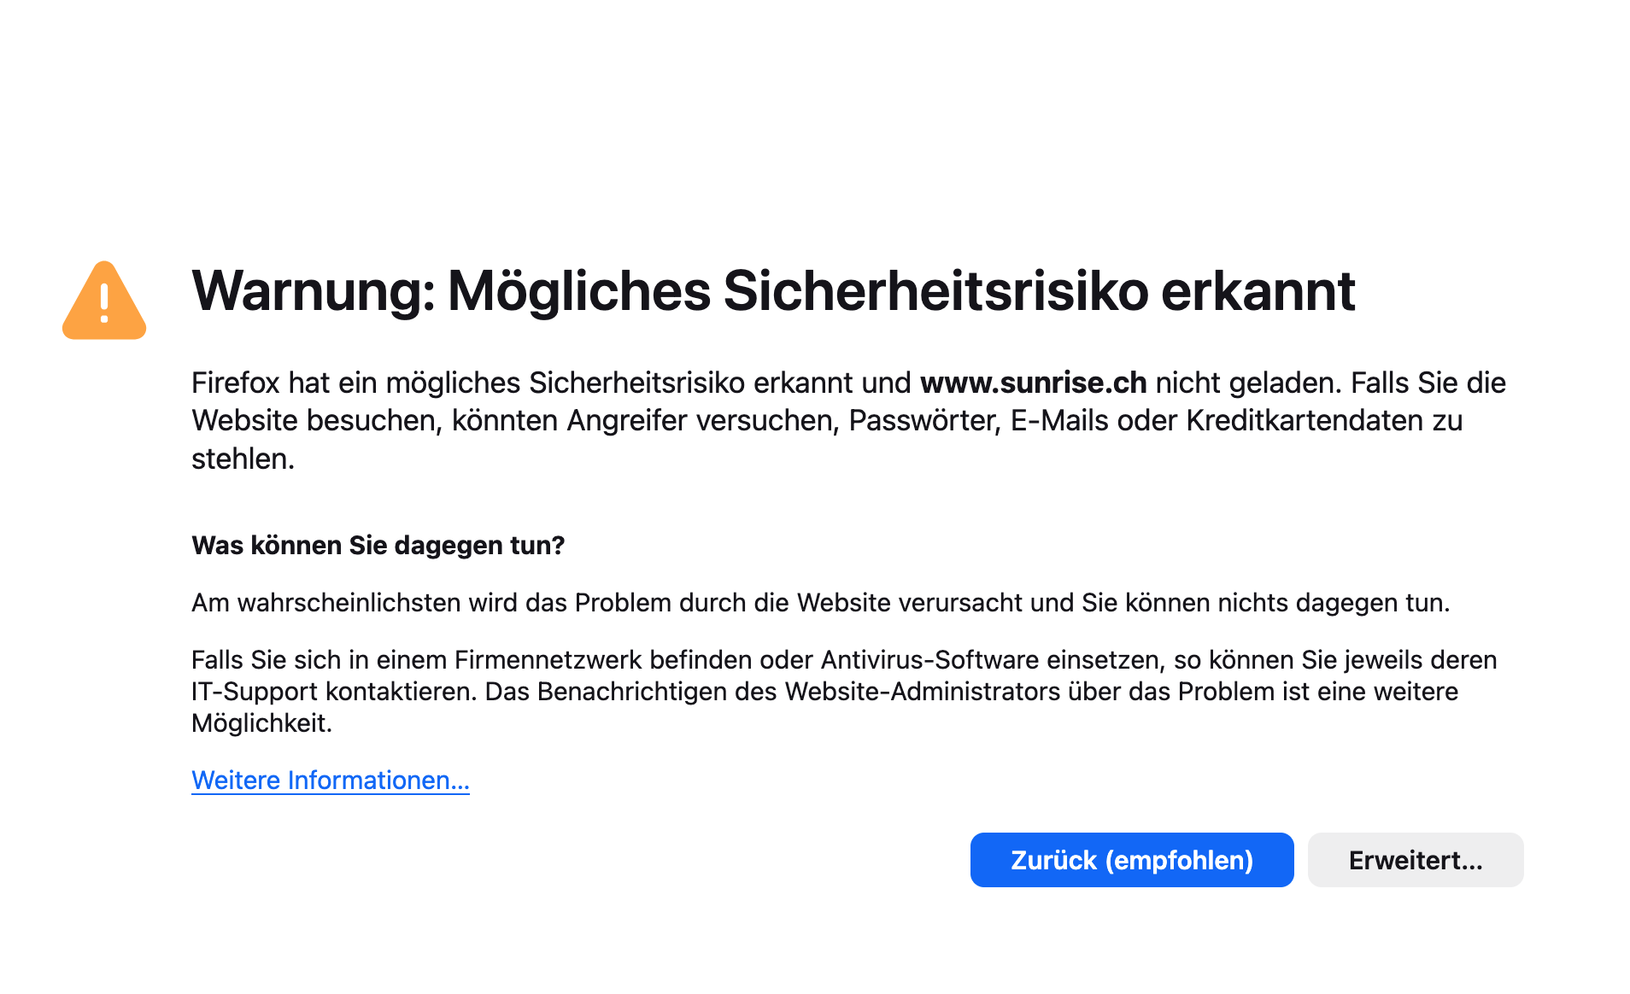Expand advanced options via Erweitert… button

point(1415,860)
